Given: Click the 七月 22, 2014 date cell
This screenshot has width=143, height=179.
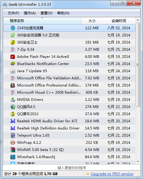Looking at the screenshot, I should click(119, 107).
